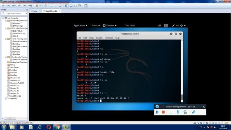Select Ubuntu (2) VM in library
The height and width of the screenshot is (130, 231).
coord(14,86)
